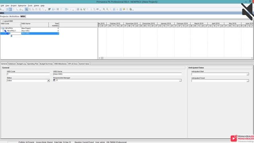Click the project folder icon beside NEWPROJ
Viewport: 254px width, 143px height.
point(4,28)
